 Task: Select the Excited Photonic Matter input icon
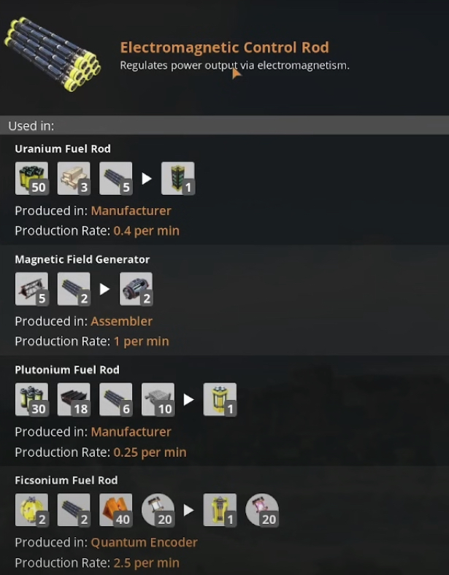pyautogui.click(x=158, y=510)
